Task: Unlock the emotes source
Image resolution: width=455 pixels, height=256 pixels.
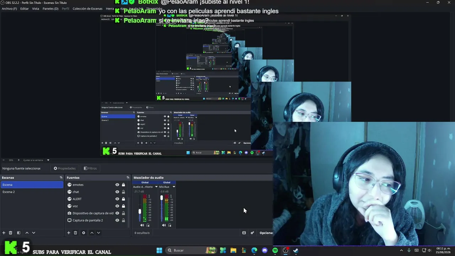Action: (x=123, y=185)
